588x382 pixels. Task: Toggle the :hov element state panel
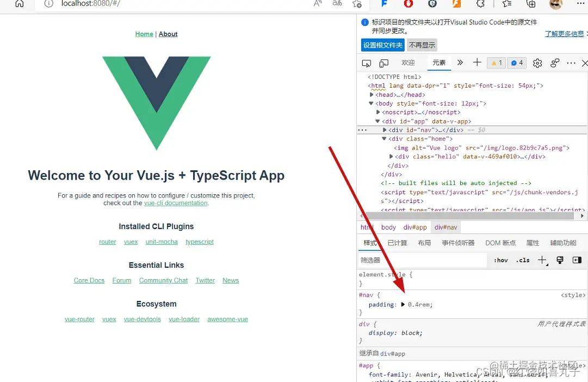click(x=500, y=260)
